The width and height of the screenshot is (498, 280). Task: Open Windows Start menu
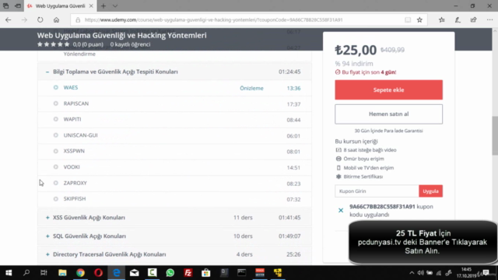click(9, 273)
